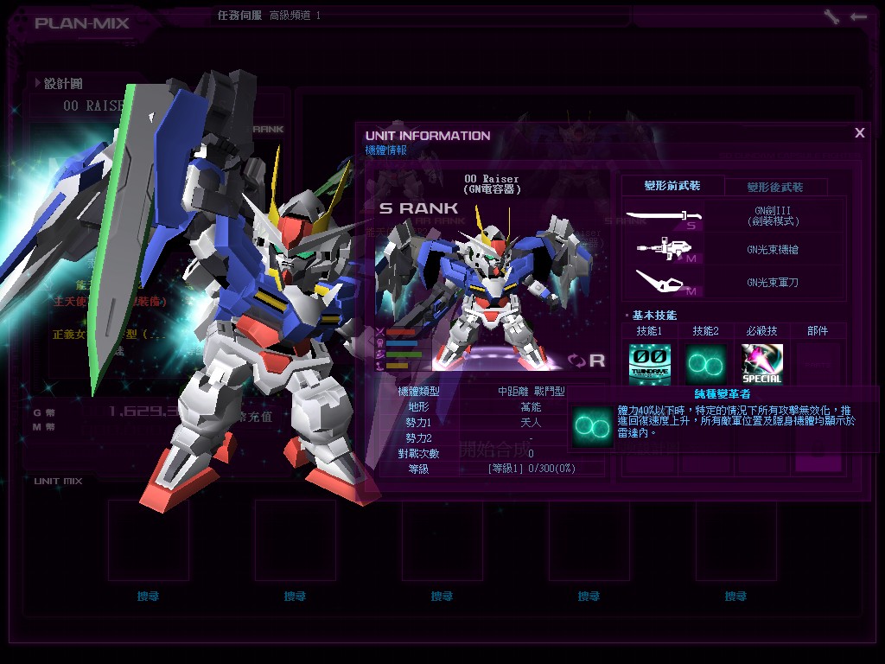Viewport: 885px width, 664px height.
Task: Click the 天人 faction value
Action: [531, 422]
